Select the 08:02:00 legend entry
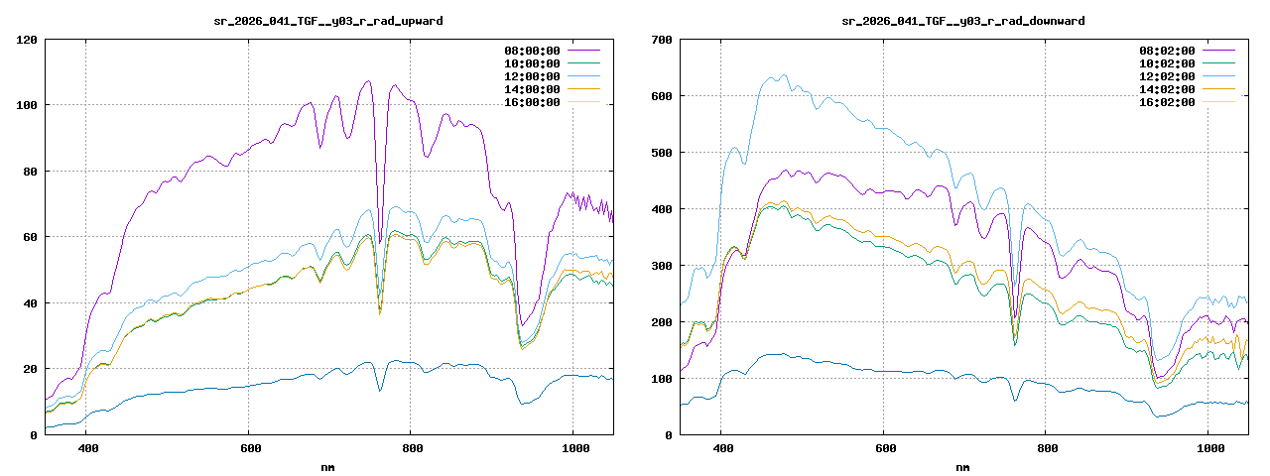Screen dimensions: 1270x476 pyautogui.click(x=1167, y=51)
